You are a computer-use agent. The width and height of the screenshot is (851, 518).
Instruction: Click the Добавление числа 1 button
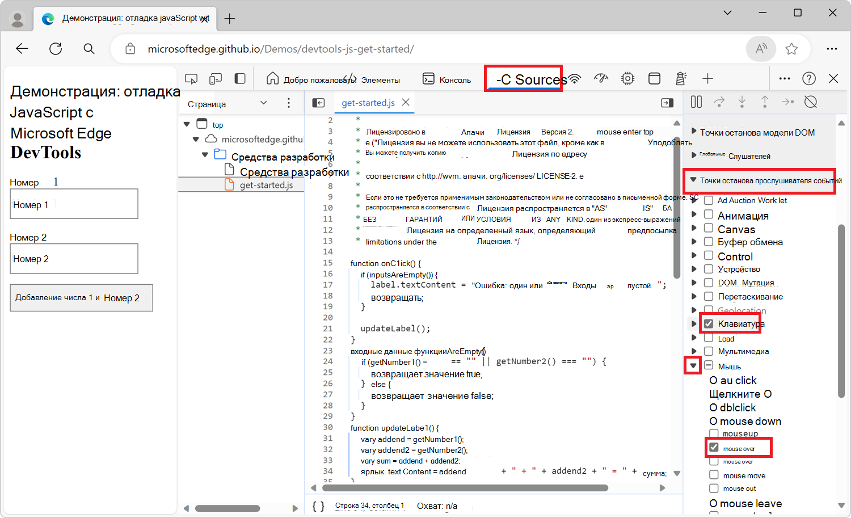coord(81,297)
